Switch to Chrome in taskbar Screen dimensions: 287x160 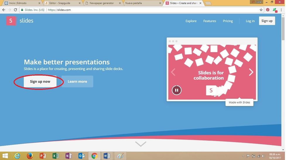point(94,156)
